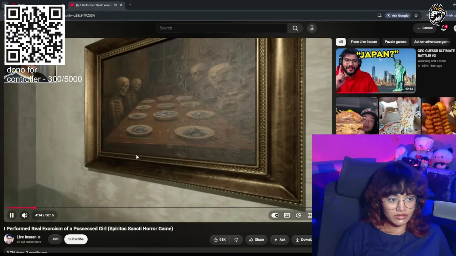Click the 15.4M subscribers count

click(x=28, y=242)
